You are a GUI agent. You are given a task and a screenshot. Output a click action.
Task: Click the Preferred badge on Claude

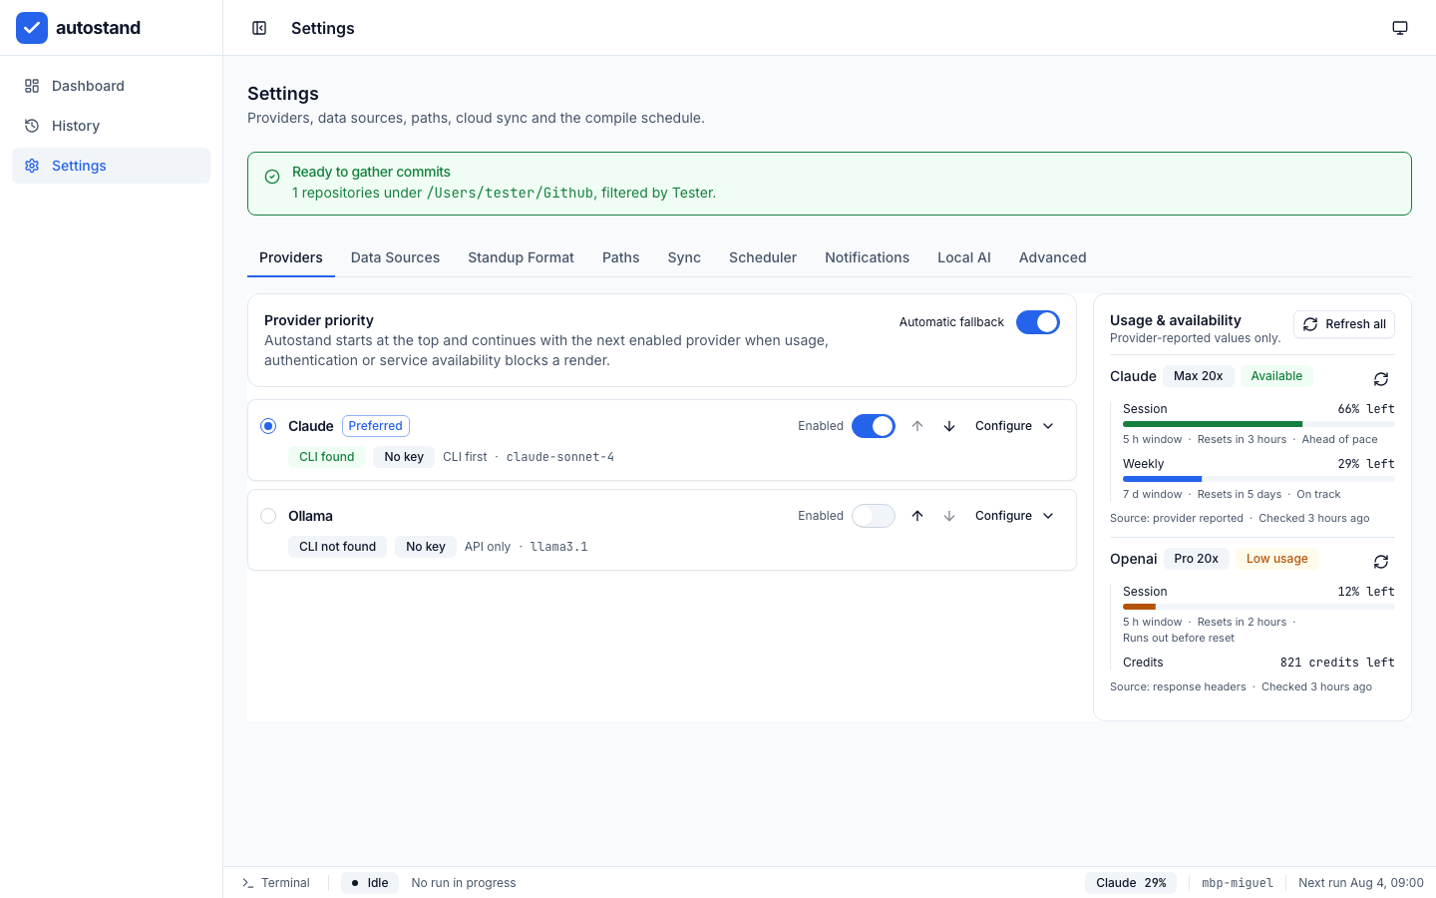(x=376, y=426)
